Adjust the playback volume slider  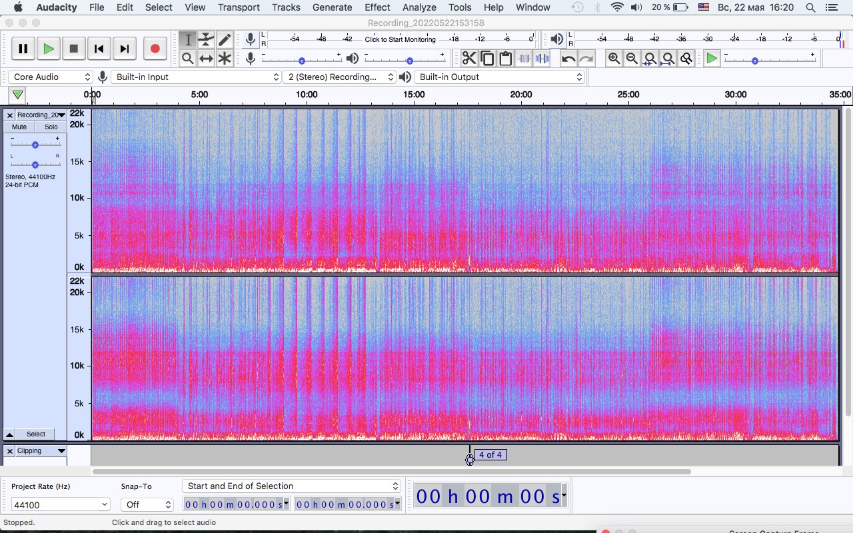point(409,60)
